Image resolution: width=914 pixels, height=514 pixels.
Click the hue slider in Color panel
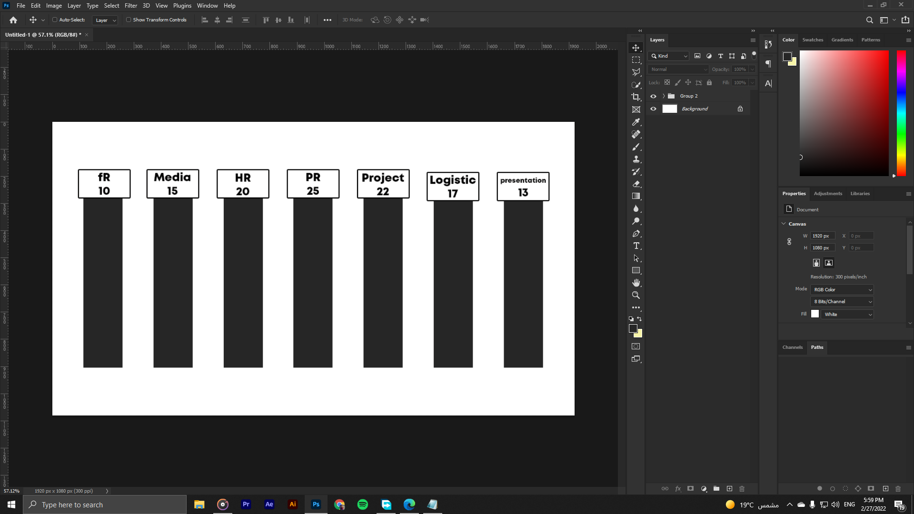coord(902,113)
